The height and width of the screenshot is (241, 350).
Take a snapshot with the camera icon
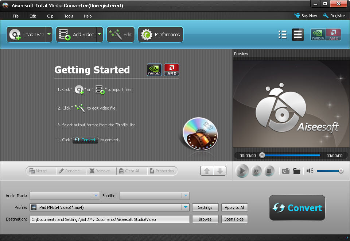pos(286,171)
